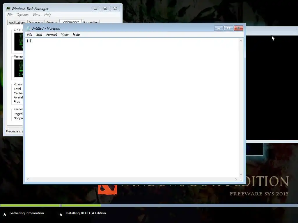Click the asterisk beside Installing 10 DOTA Edition
Viewport: 298px width, 223px height.
(61, 215)
